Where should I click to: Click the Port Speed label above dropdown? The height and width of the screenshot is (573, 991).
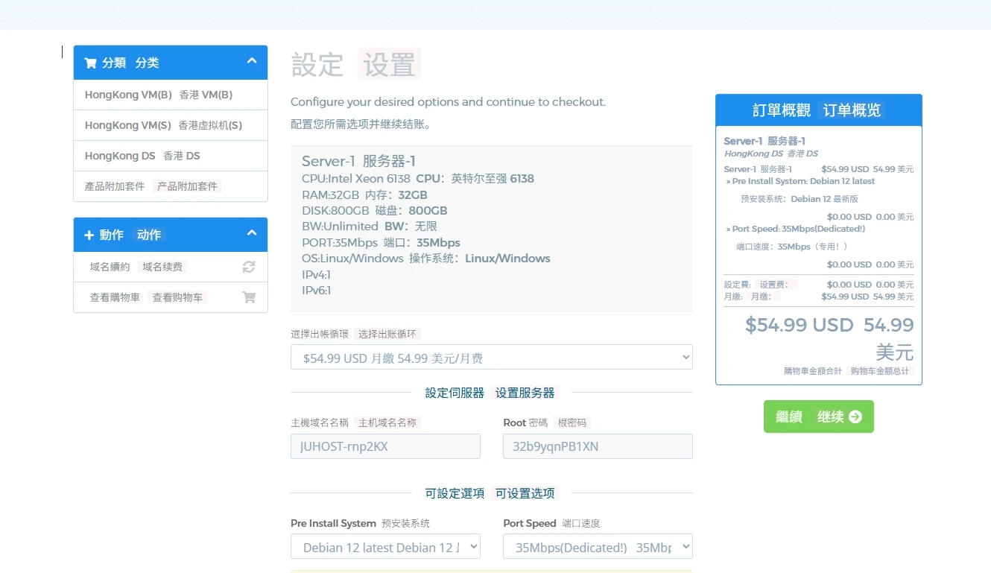pos(530,523)
